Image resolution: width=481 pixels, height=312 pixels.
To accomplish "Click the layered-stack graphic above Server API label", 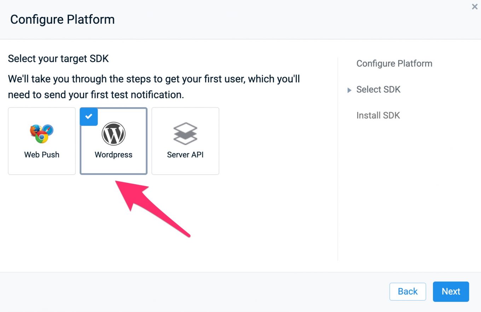I will point(185,133).
